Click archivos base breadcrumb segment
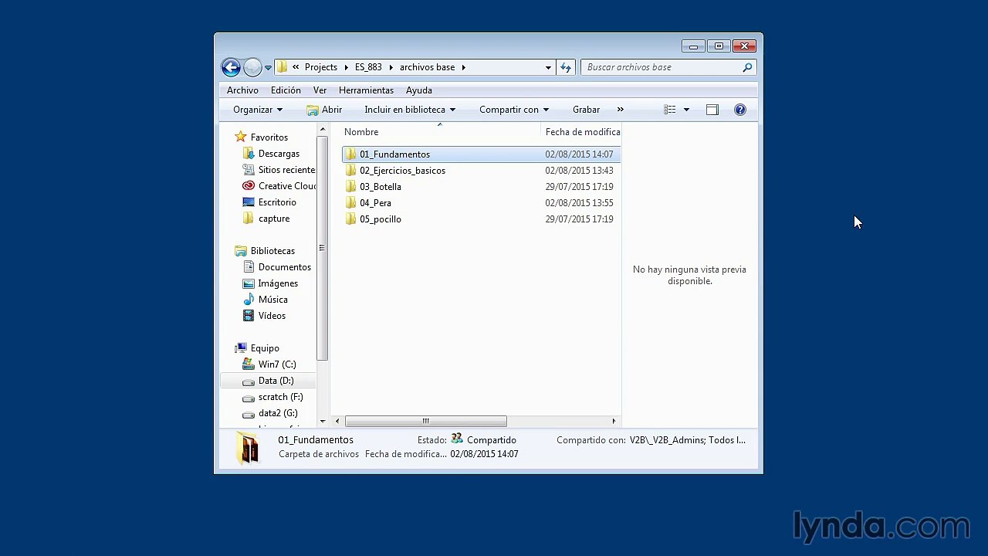 (x=427, y=67)
